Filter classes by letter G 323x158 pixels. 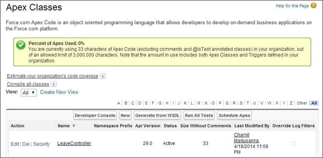pos(160,103)
